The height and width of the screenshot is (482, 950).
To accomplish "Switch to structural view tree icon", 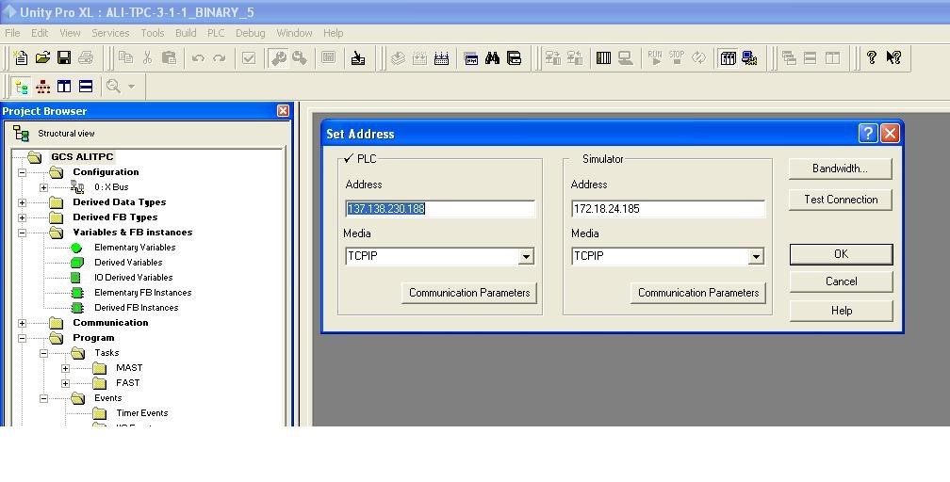I will click(x=21, y=87).
